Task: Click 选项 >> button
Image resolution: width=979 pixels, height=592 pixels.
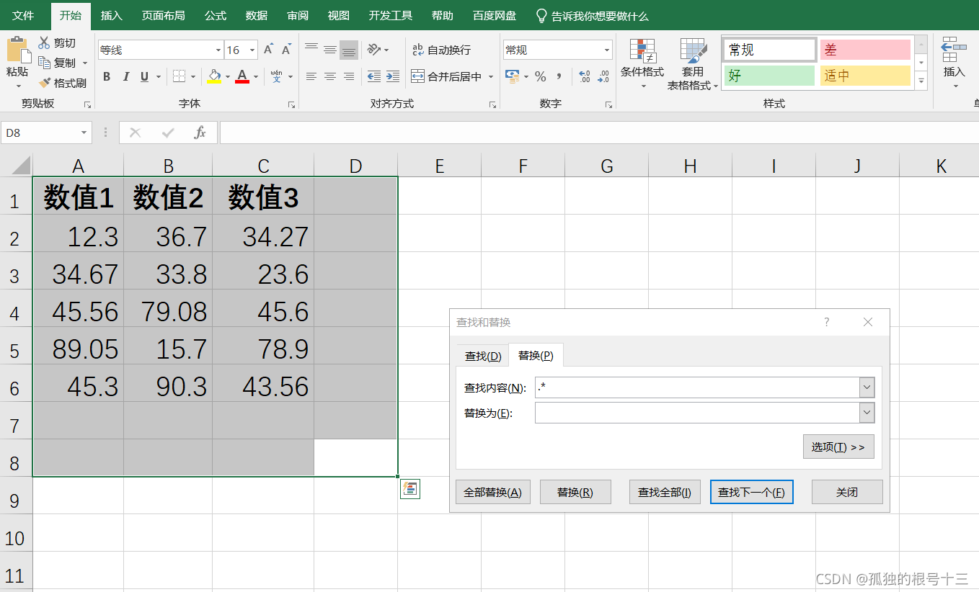Action: click(x=838, y=447)
